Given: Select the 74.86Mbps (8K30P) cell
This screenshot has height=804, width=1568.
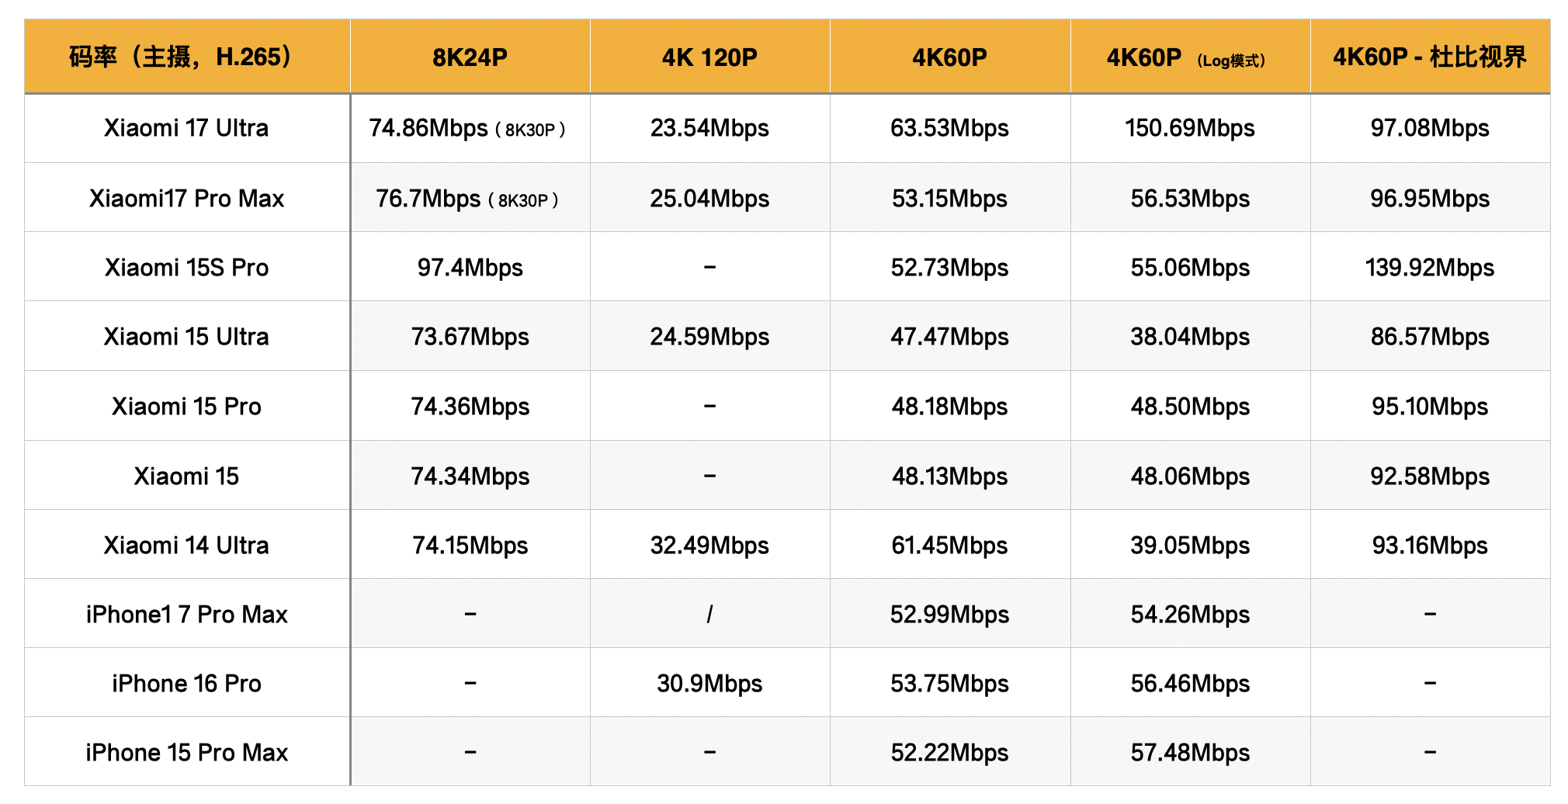Looking at the screenshot, I should pos(470,128).
